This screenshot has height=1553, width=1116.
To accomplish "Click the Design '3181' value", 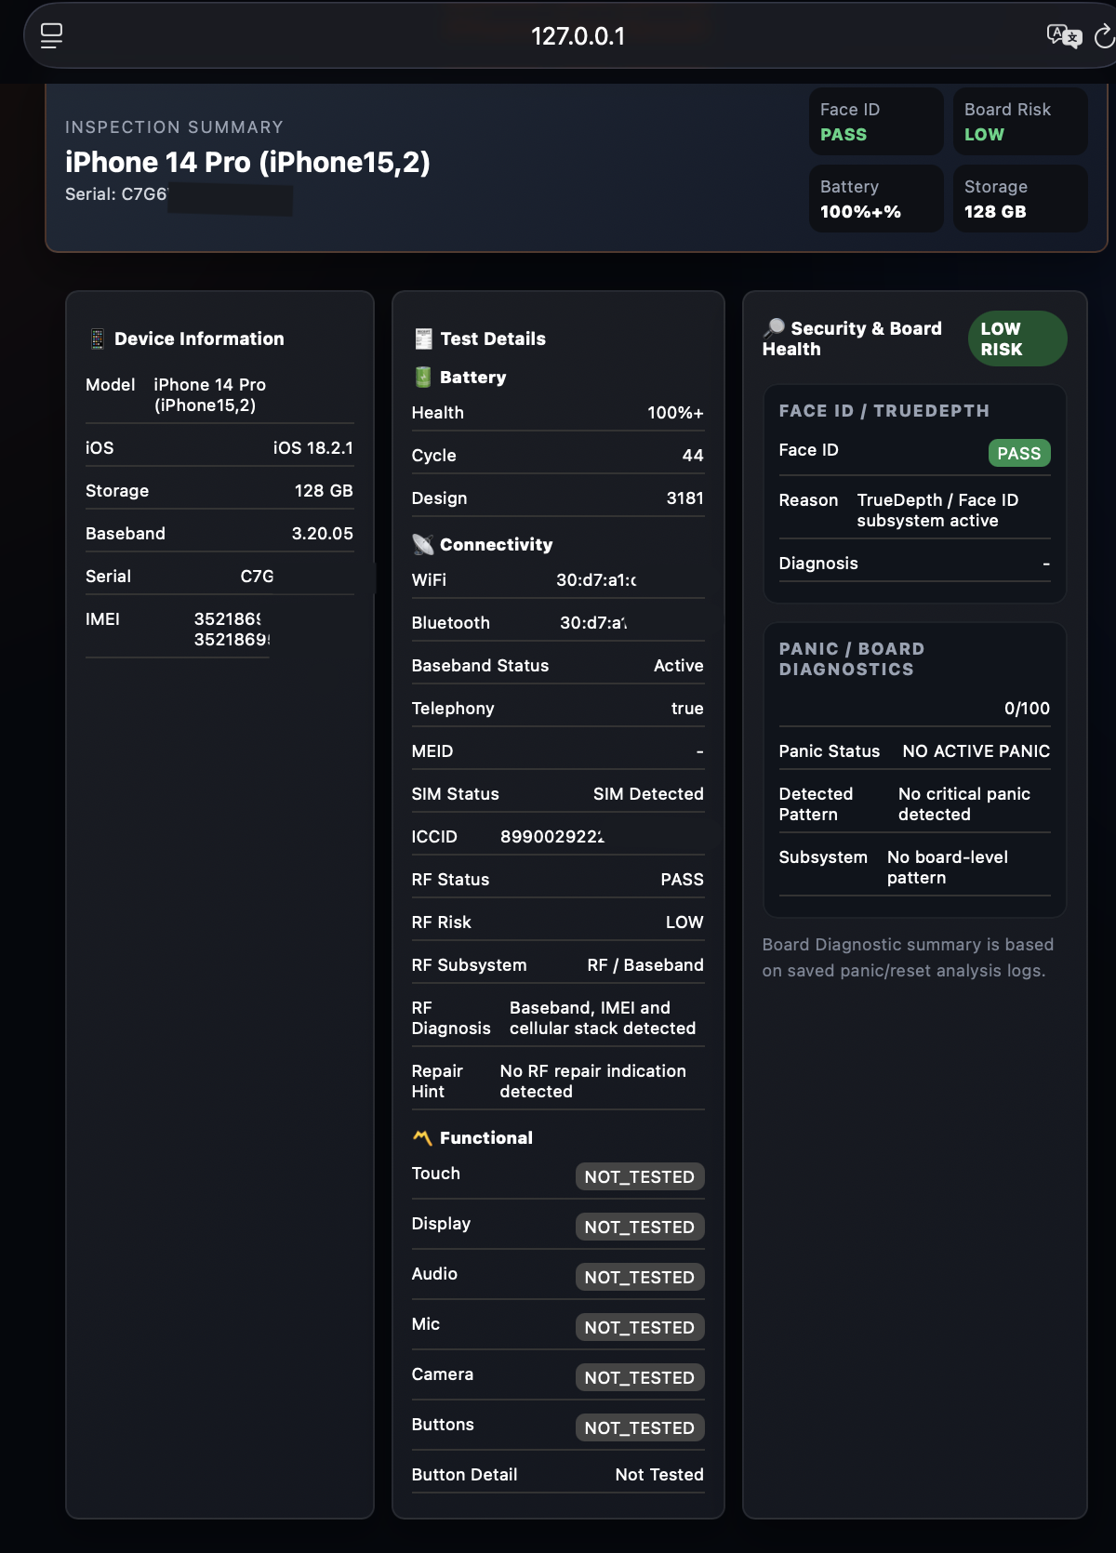I will 685,498.
